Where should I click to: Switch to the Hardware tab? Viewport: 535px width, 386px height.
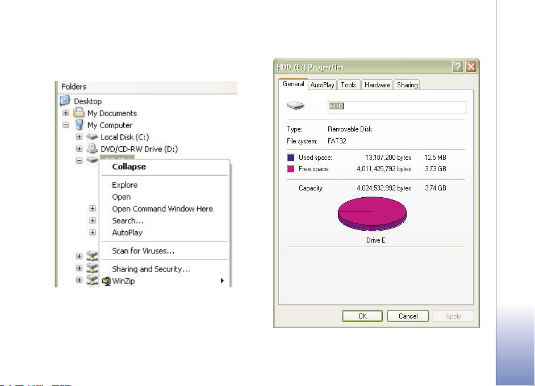point(377,85)
